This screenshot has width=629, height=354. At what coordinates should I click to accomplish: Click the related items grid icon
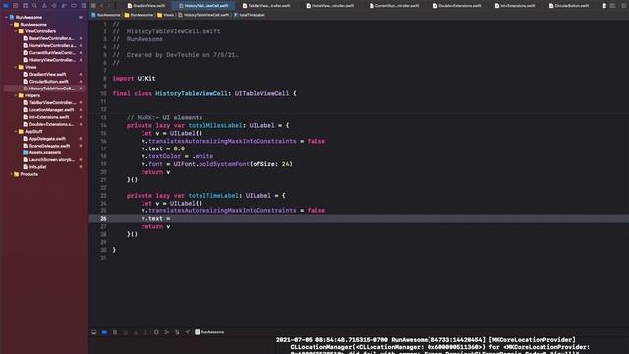pyautogui.click(x=93, y=6)
